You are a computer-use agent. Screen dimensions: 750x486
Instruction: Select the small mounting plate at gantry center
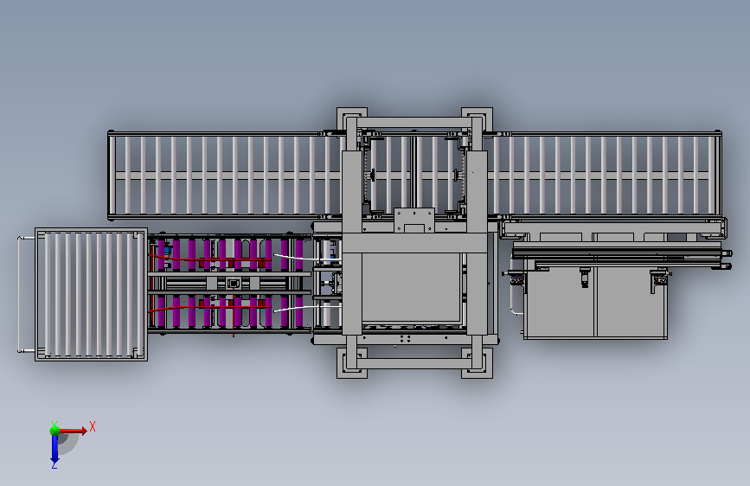pyautogui.click(x=414, y=220)
